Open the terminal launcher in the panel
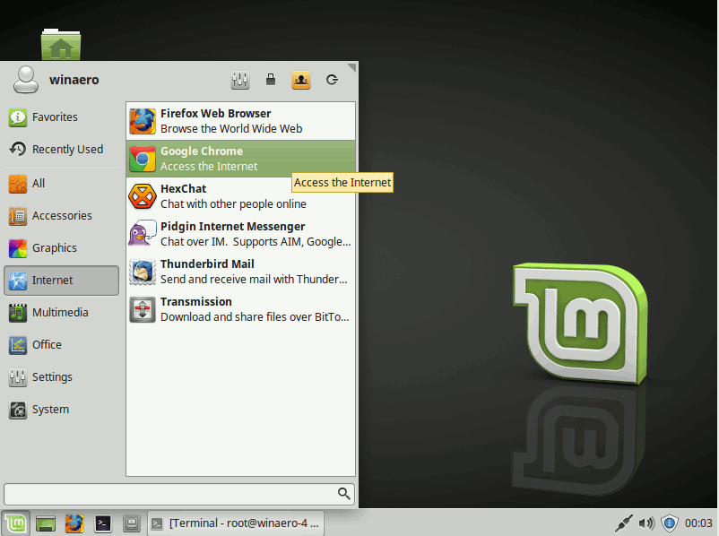719x536 pixels. tap(103, 523)
